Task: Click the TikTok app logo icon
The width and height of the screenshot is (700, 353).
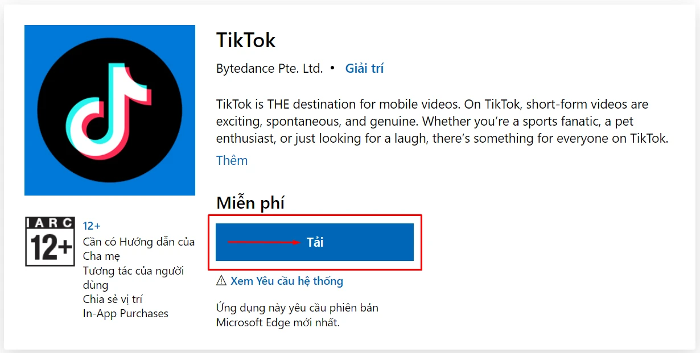Action: click(x=110, y=110)
